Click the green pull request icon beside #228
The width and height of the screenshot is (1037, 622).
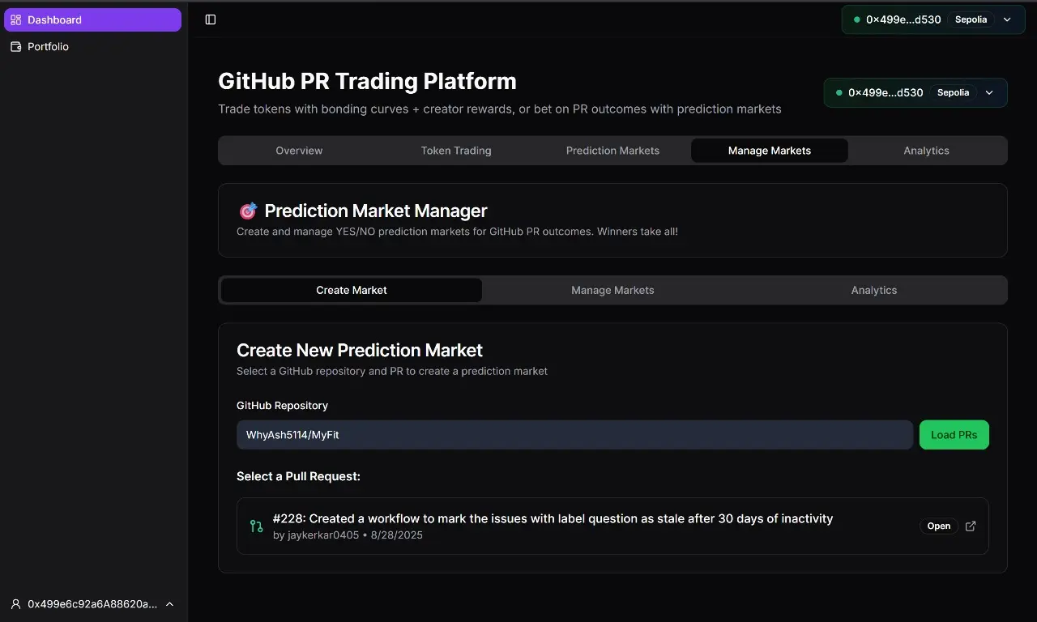[x=256, y=526]
